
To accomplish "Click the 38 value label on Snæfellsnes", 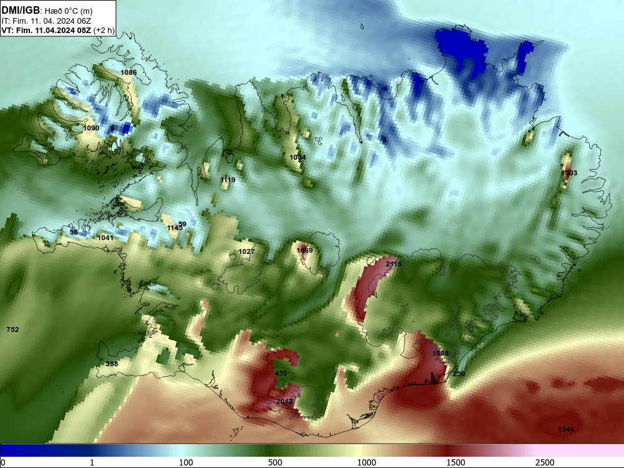I will pos(73,232).
